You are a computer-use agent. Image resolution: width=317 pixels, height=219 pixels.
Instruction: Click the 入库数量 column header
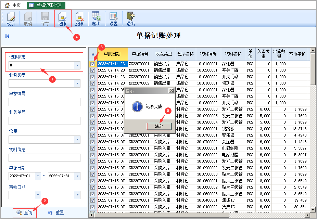pyautogui.click(x=264, y=54)
